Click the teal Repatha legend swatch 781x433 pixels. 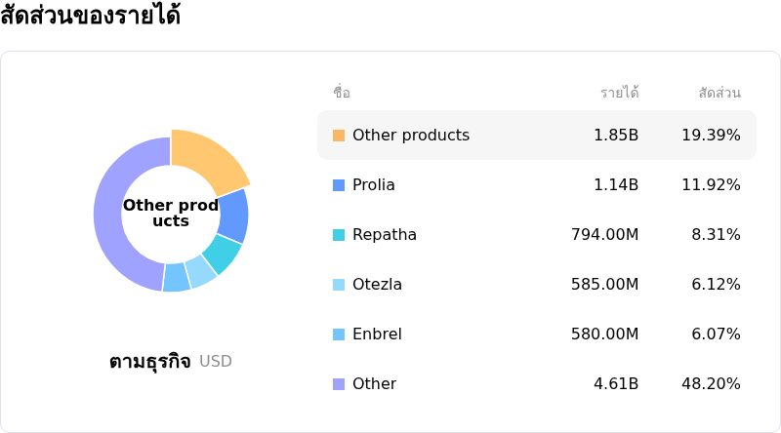tap(339, 235)
